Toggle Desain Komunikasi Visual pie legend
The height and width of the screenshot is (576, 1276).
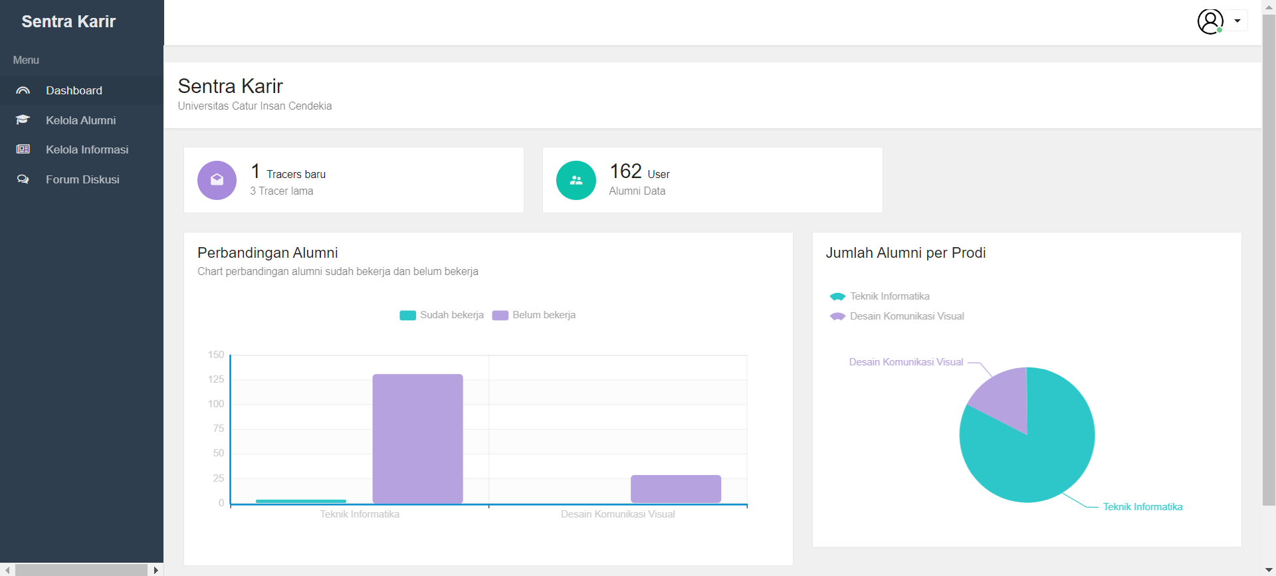click(897, 316)
